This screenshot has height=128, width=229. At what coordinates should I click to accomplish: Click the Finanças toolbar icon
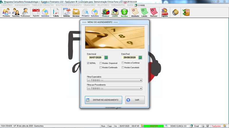tap(106, 12)
